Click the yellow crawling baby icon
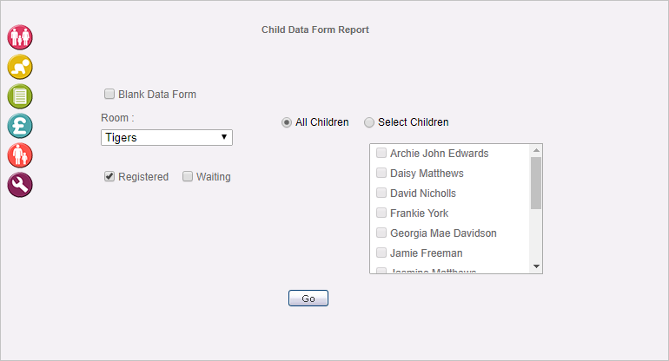Viewport: 669px width, 361px height. [20, 67]
